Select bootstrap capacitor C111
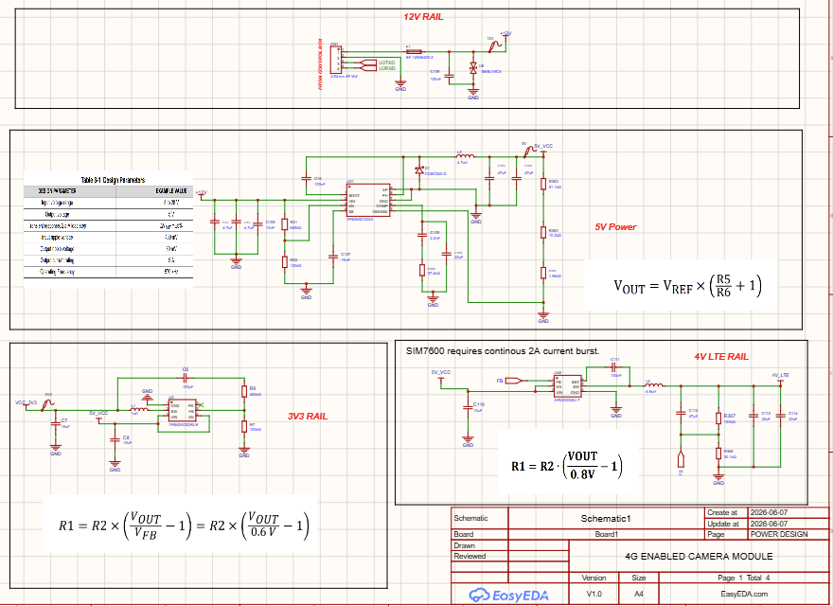The height and width of the screenshot is (606, 833). (x=614, y=366)
